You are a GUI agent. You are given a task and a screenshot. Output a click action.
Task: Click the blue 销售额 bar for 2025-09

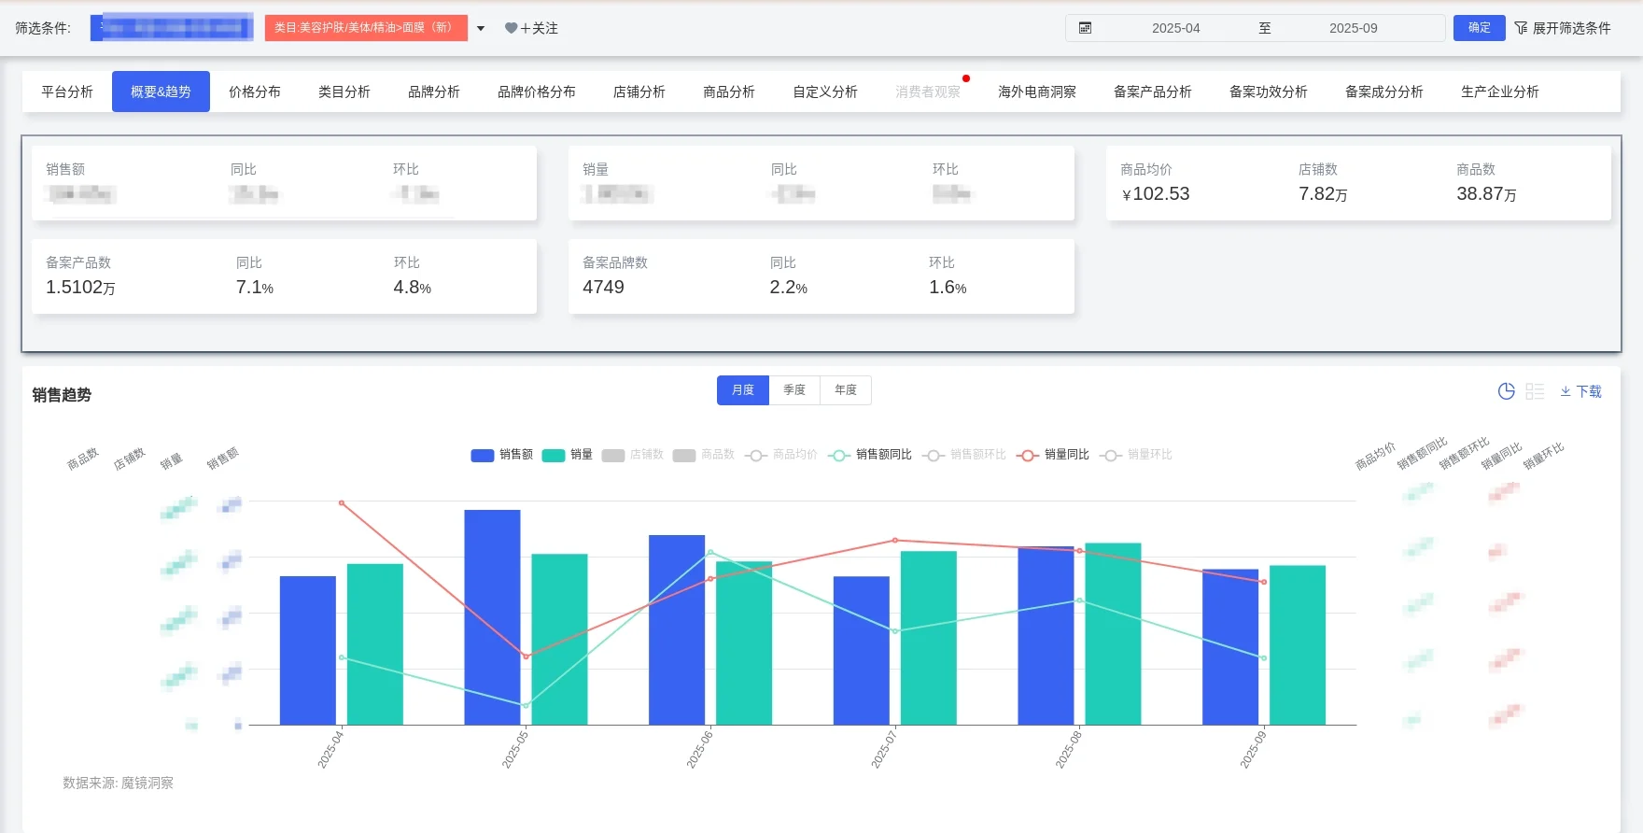(x=1230, y=647)
